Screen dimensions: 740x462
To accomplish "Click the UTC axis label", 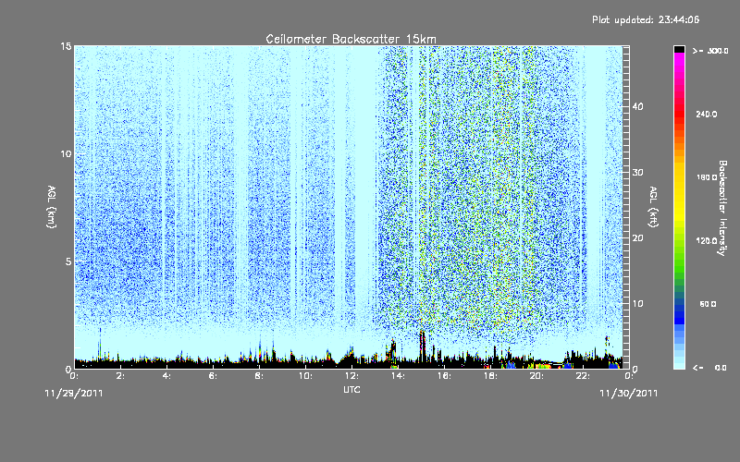I will 351,389.
